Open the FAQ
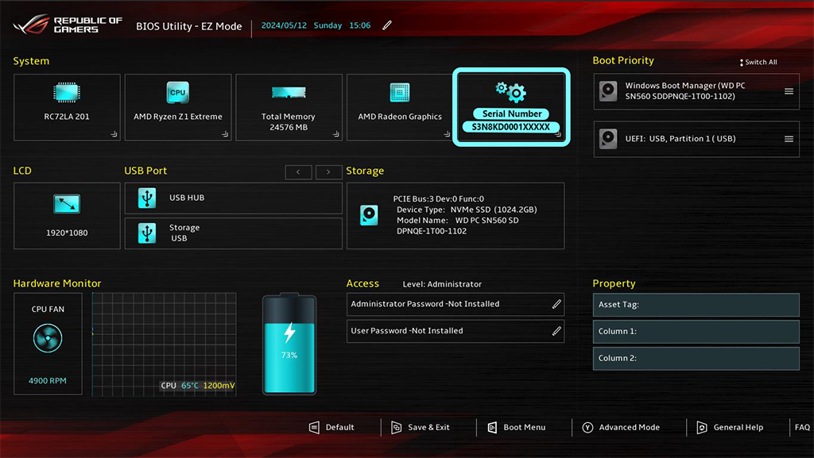This screenshot has height=458, width=814. [802, 427]
